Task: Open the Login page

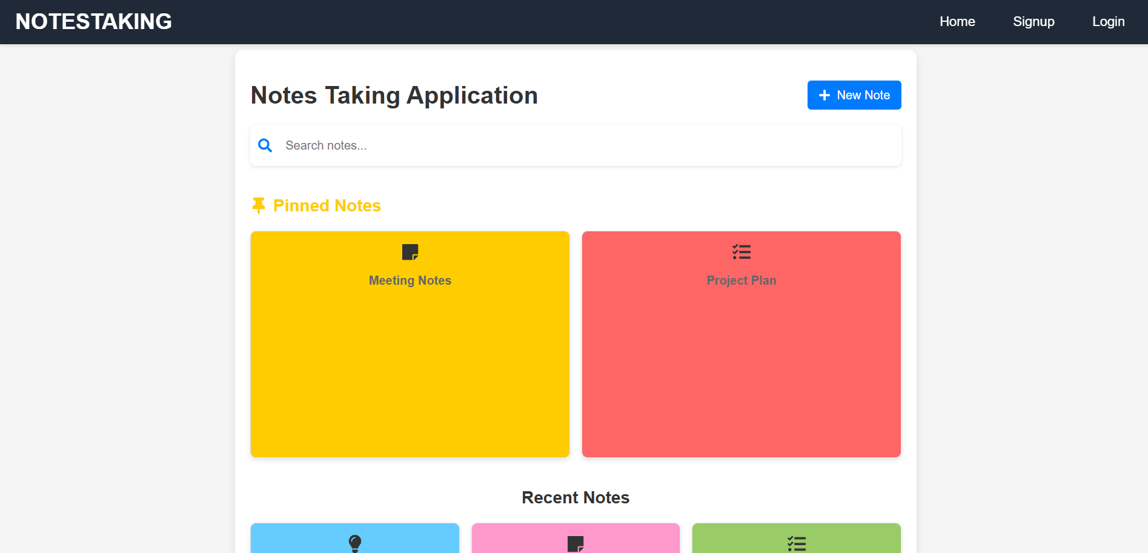Action: [x=1108, y=22]
